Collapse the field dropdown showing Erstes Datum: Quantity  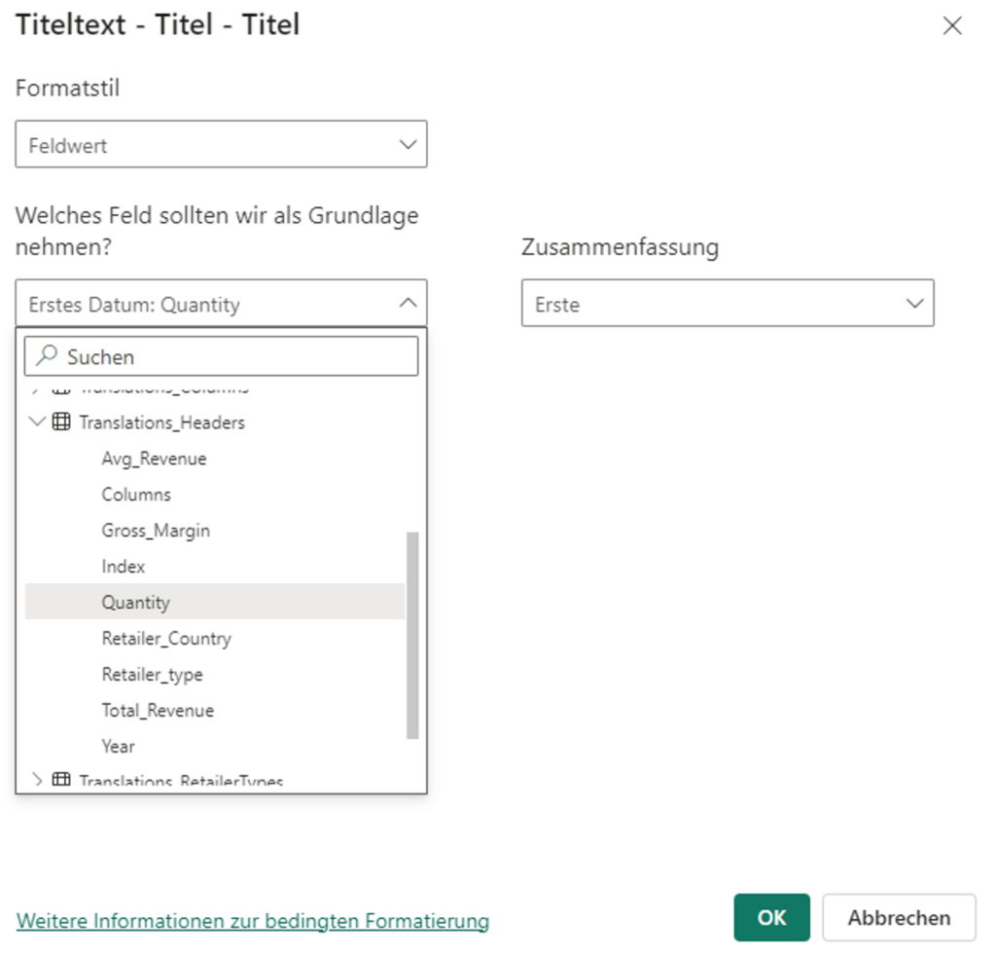[x=221, y=304]
